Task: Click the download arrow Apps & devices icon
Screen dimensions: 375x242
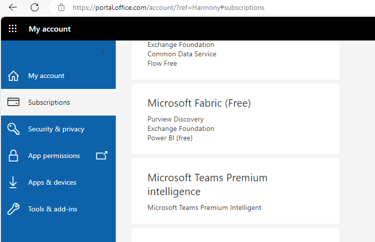Action: pyautogui.click(x=13, y=182)
